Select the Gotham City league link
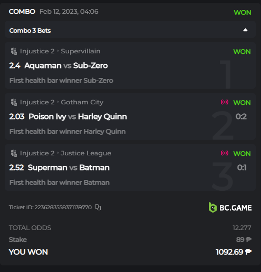261x272 pixels. pyautogui.click(x=82, y=102)
